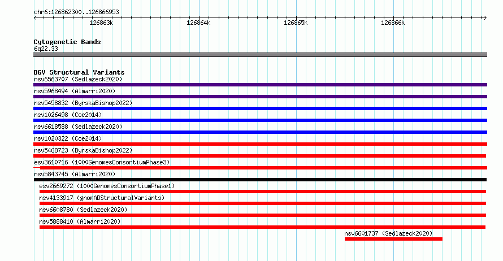Select the red bar under nsv1020322
Image resolution: width=503 pixels, height=261 pixels.
(260, 144)
